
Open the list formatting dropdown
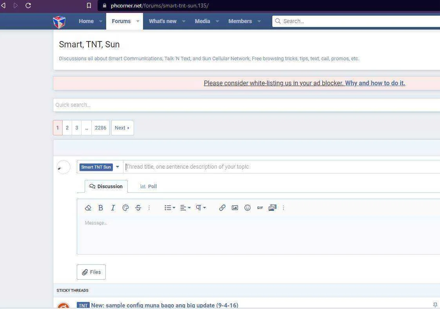170,208
